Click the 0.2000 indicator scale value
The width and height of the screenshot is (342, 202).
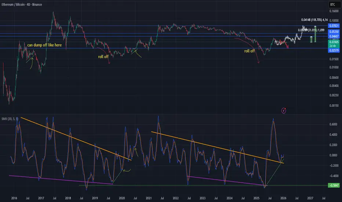333,145
